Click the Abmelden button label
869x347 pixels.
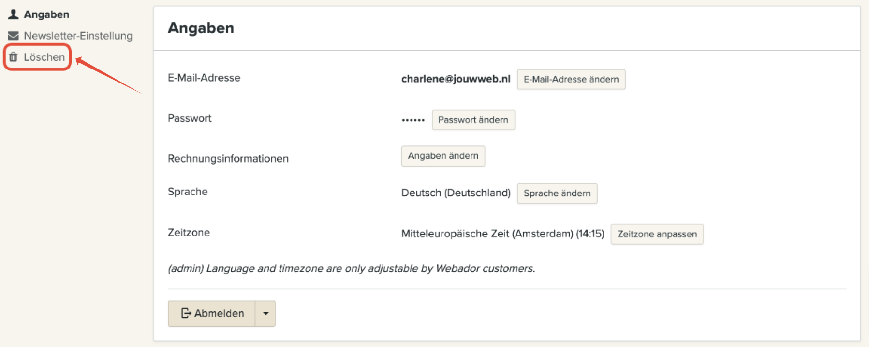click(219, 313)
